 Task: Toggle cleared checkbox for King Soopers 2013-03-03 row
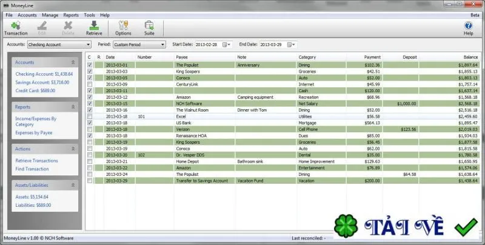90,72
